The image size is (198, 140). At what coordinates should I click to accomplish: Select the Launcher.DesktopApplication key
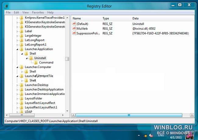tap(44, 89)
